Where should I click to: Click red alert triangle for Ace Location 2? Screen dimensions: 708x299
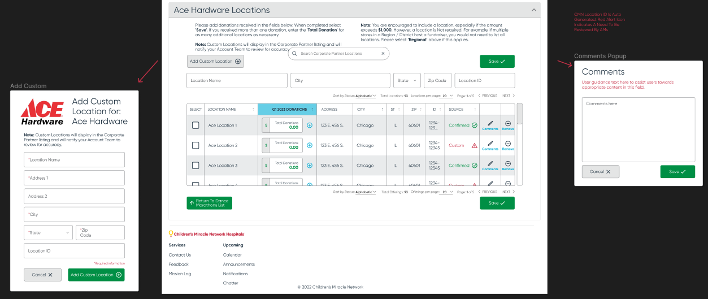(475, 145)
